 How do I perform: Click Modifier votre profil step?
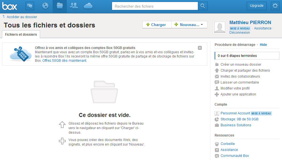click(235, 88)
